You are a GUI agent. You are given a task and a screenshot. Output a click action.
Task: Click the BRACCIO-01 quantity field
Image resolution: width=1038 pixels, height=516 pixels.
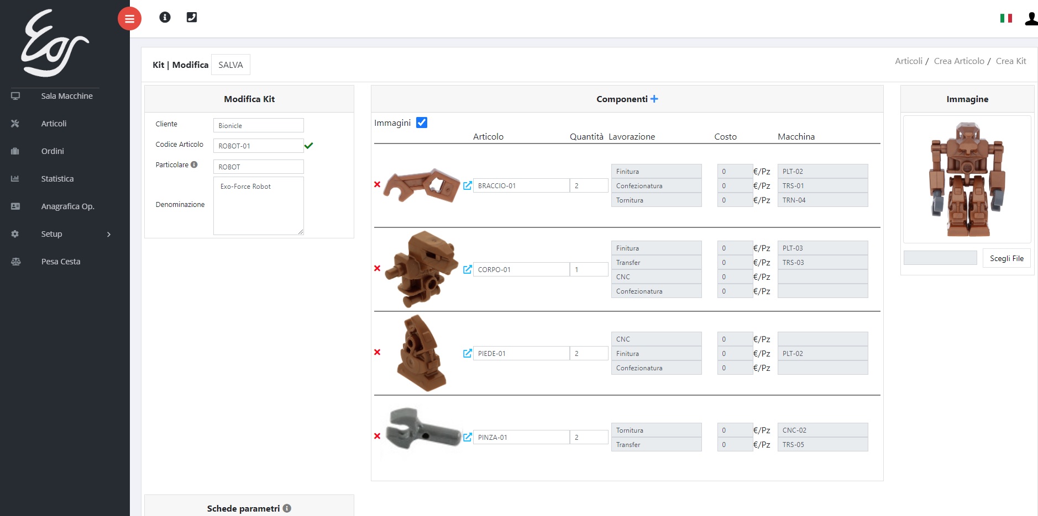point(589,185)
